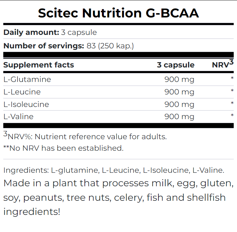Click the 900 mg amount for L-Isoleucine
This screenshot has height=232, width=237.
(179, 104)
